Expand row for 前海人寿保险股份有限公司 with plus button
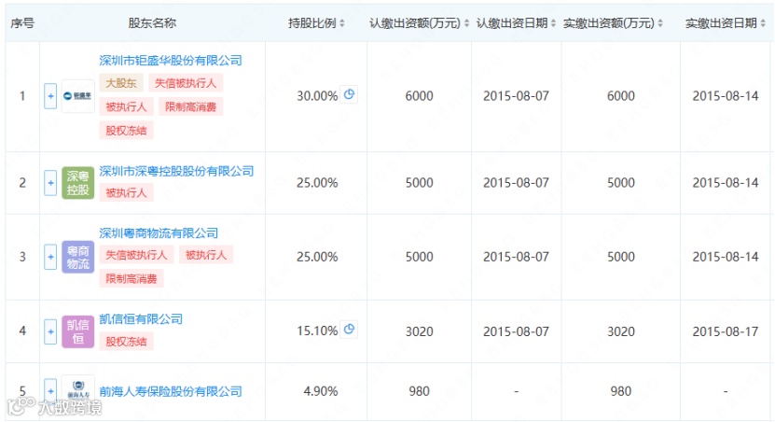 [50, 391]
